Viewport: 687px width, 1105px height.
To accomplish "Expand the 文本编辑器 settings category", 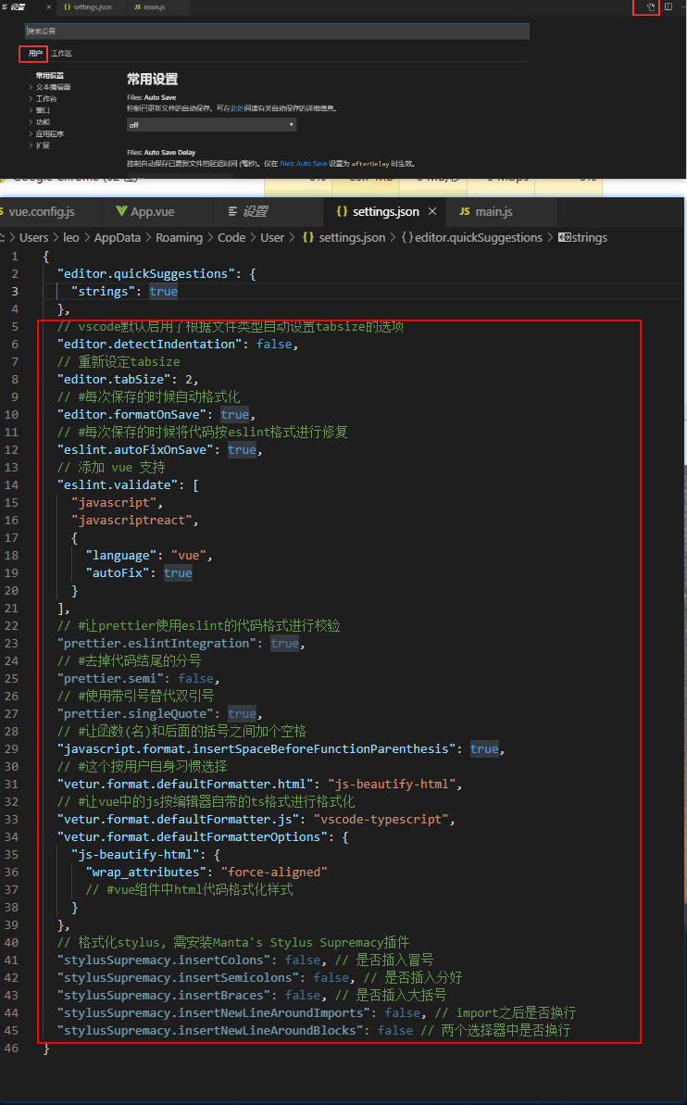I will (x=51, y=87).
